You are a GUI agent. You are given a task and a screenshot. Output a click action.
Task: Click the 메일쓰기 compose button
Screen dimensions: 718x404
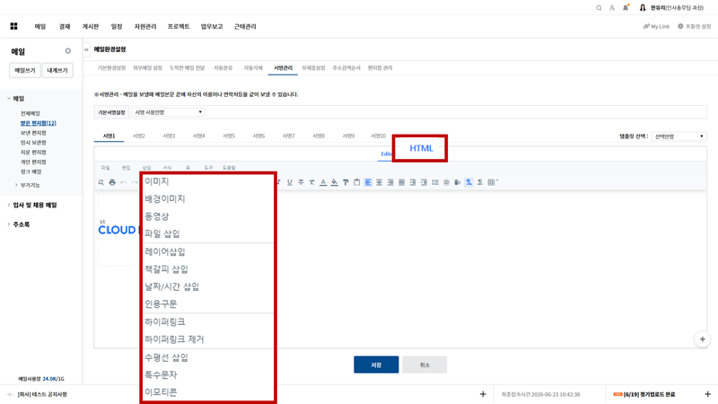[x=25, y=70]
